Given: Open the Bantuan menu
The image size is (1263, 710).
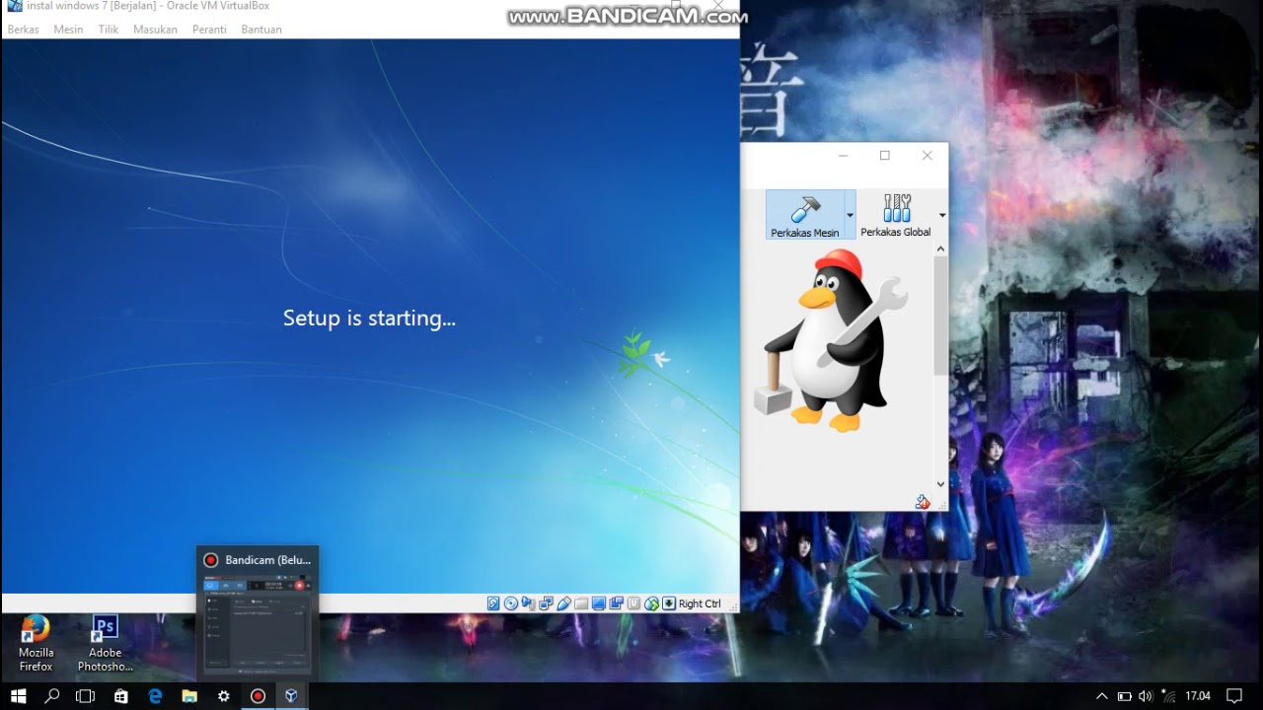Looking at the screenshot, I should (x=261, y=30).
